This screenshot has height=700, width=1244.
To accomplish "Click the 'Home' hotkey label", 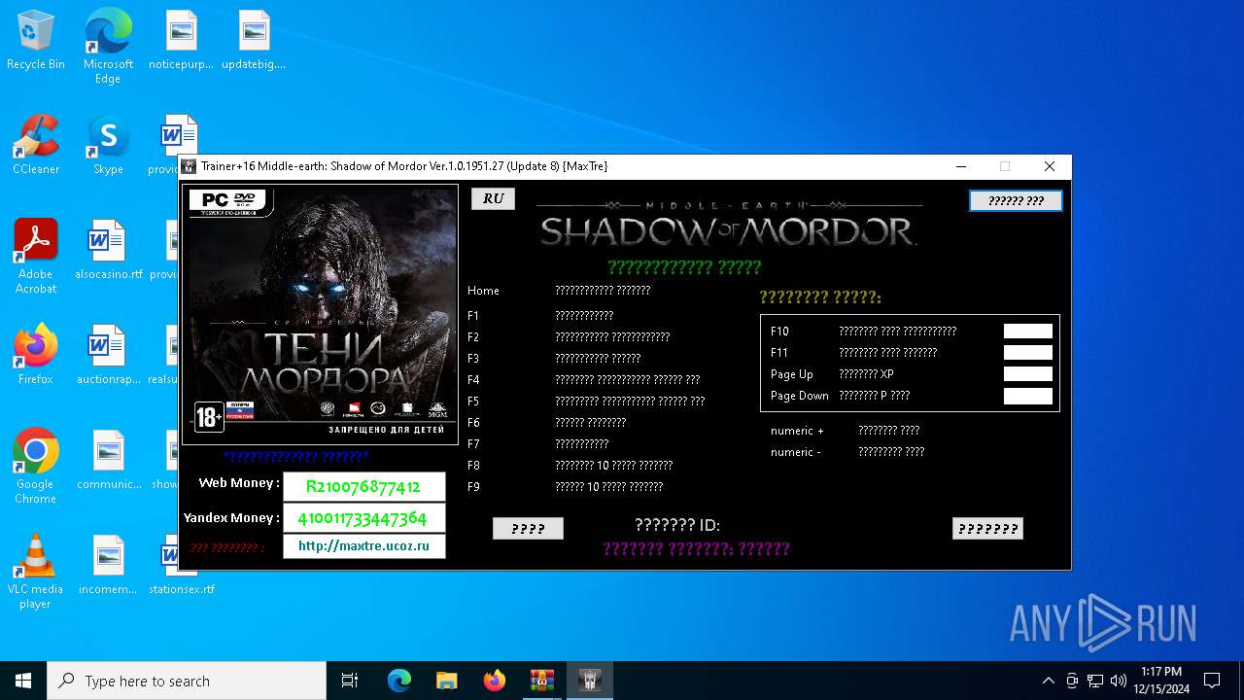I will click(483, 291).
